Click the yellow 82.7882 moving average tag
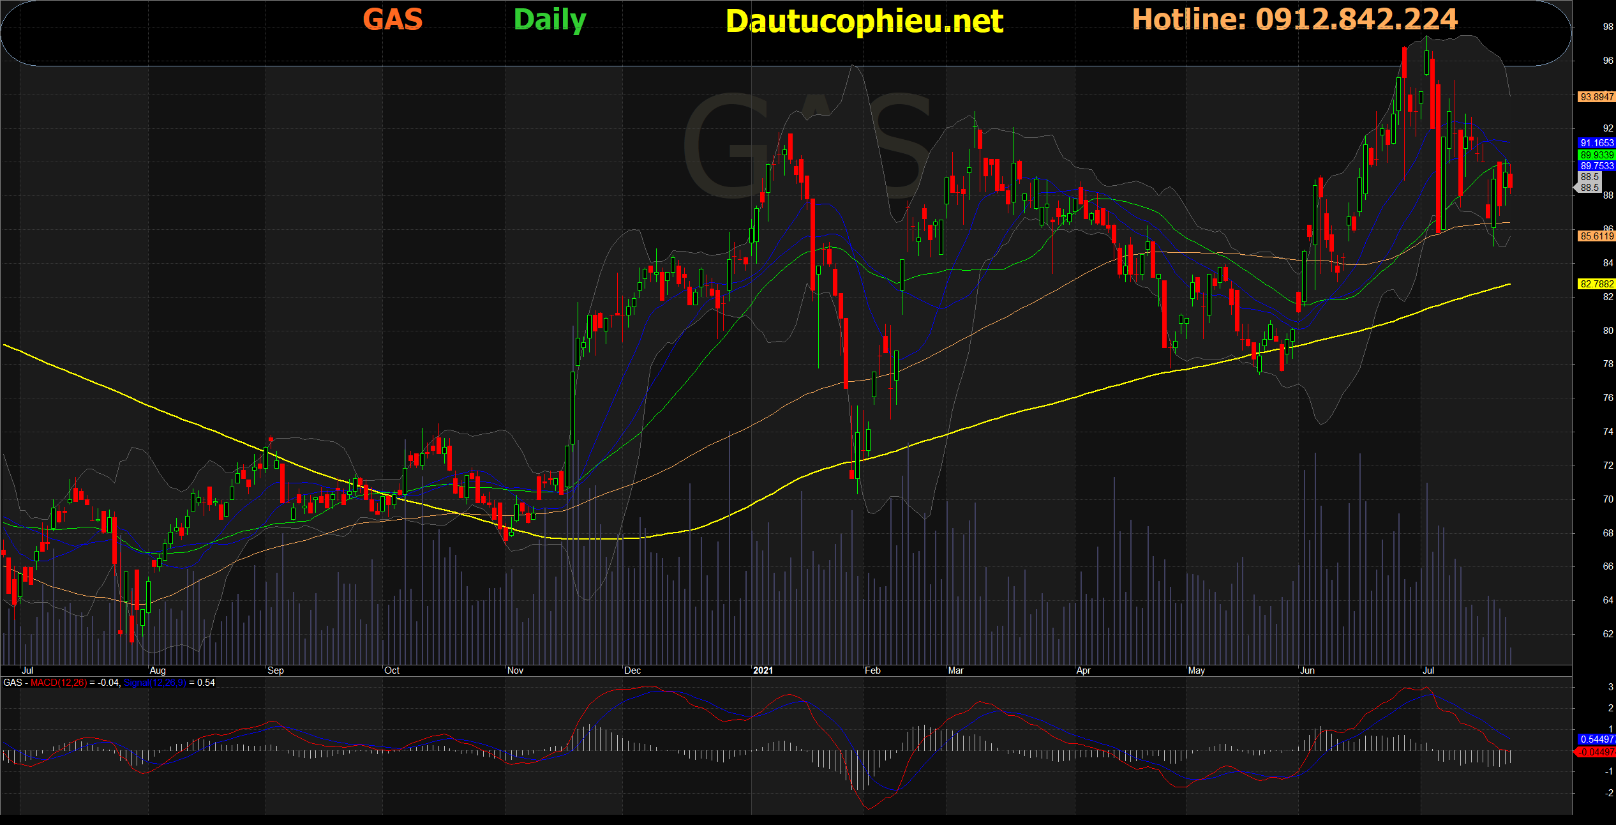This screenshot has height=825, width=1616. 1596,284
